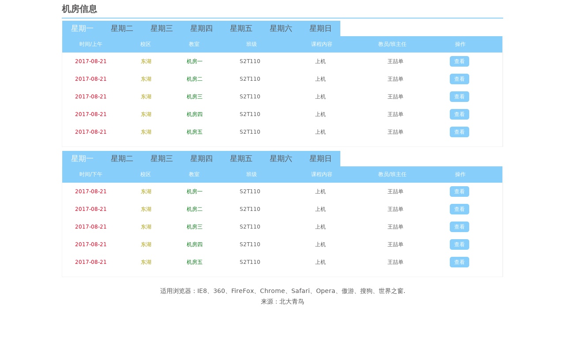The image size is (565, 353).
Task: Select 星期一 tab in morning table
Action: [x=82, y=28]
